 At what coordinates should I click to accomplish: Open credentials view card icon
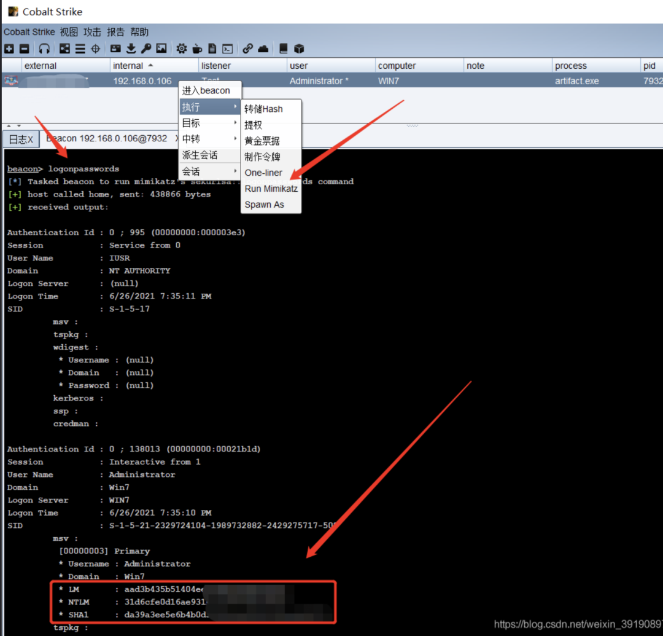pos(115,49)
